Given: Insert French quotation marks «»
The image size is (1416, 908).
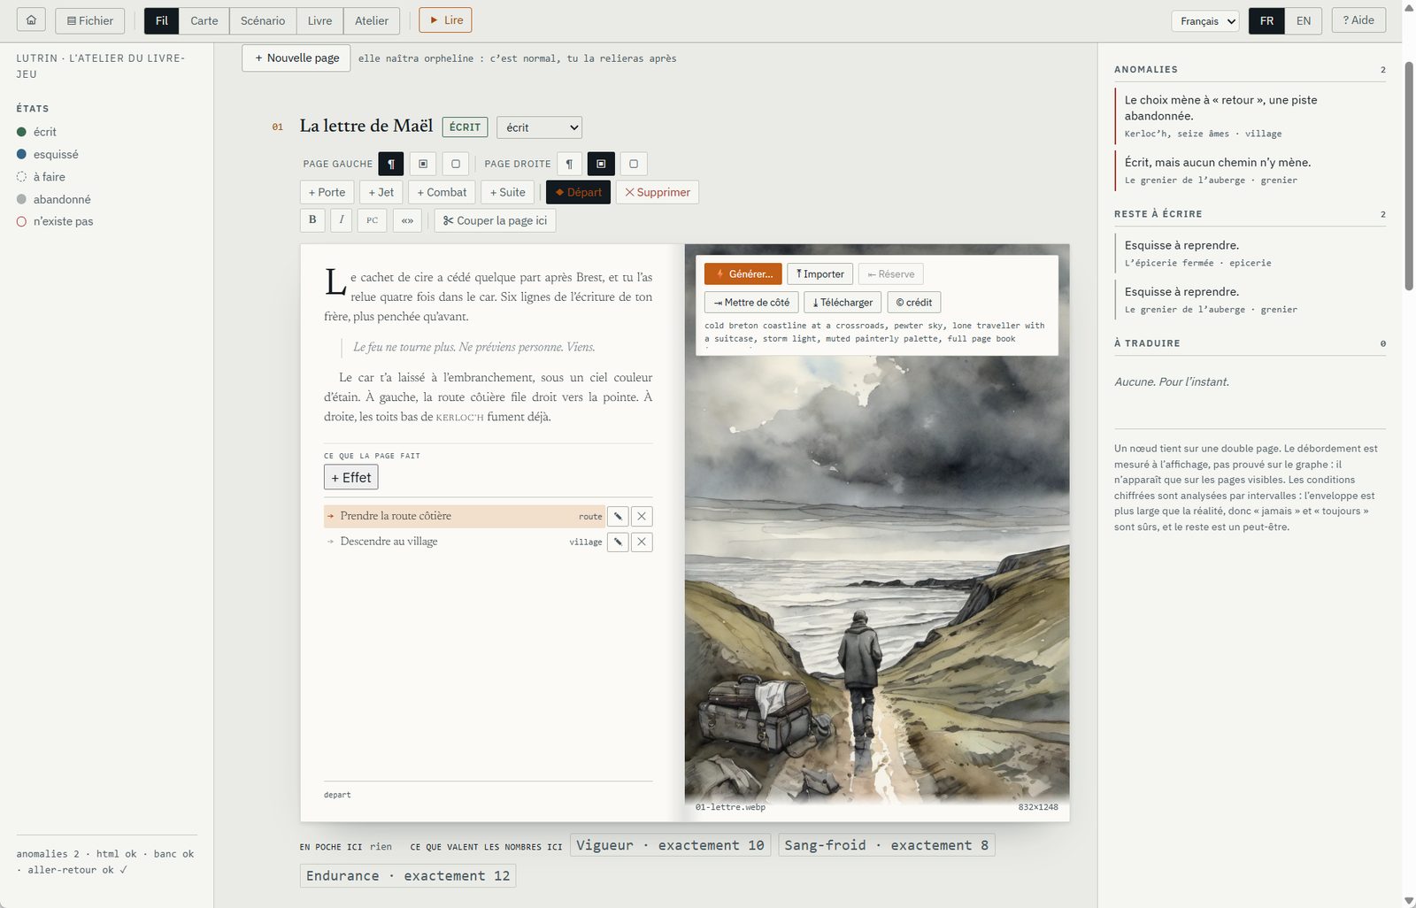Looking at the screenshot, I should pyautogui.click(x=407, y=220).
